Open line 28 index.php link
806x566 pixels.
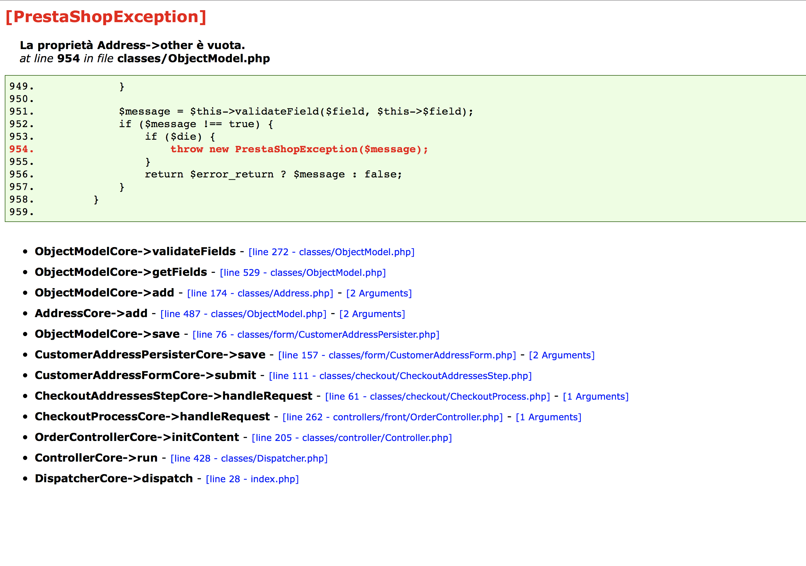tap(252, 479)
